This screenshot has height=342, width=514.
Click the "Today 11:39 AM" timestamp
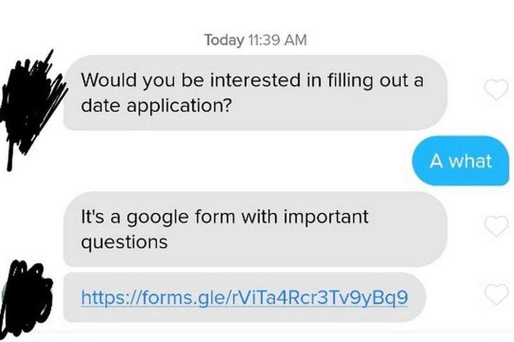(x=255, y=40)
